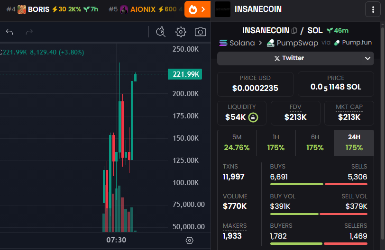Click the 200.00K price axis label
The image size is (385, 250).
185,94
